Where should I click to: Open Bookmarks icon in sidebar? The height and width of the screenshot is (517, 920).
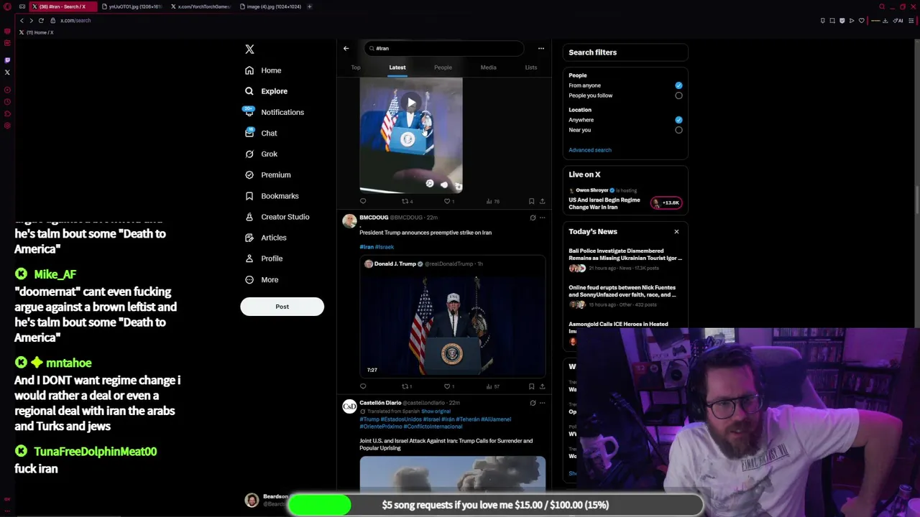pos(249,196)
